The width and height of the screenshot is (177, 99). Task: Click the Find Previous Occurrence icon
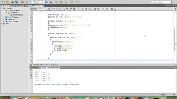tap(67, 9)
